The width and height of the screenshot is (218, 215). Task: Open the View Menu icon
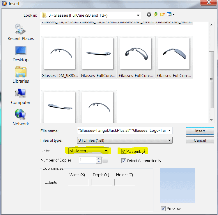click(x=171, y=15)
